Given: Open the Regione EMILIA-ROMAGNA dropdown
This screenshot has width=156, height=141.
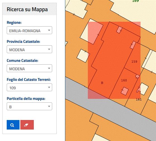Looking at the screenshot, I should click(x=29, y=30).
